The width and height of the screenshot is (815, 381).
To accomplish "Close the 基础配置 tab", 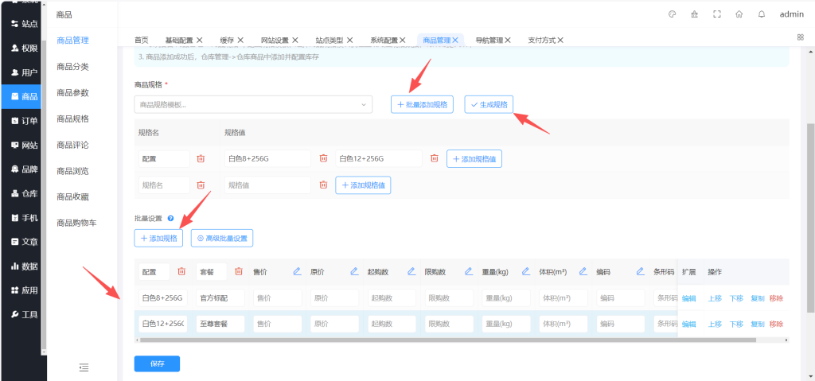I will click(200, 40).
